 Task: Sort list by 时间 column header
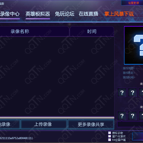tap(92, 31)
